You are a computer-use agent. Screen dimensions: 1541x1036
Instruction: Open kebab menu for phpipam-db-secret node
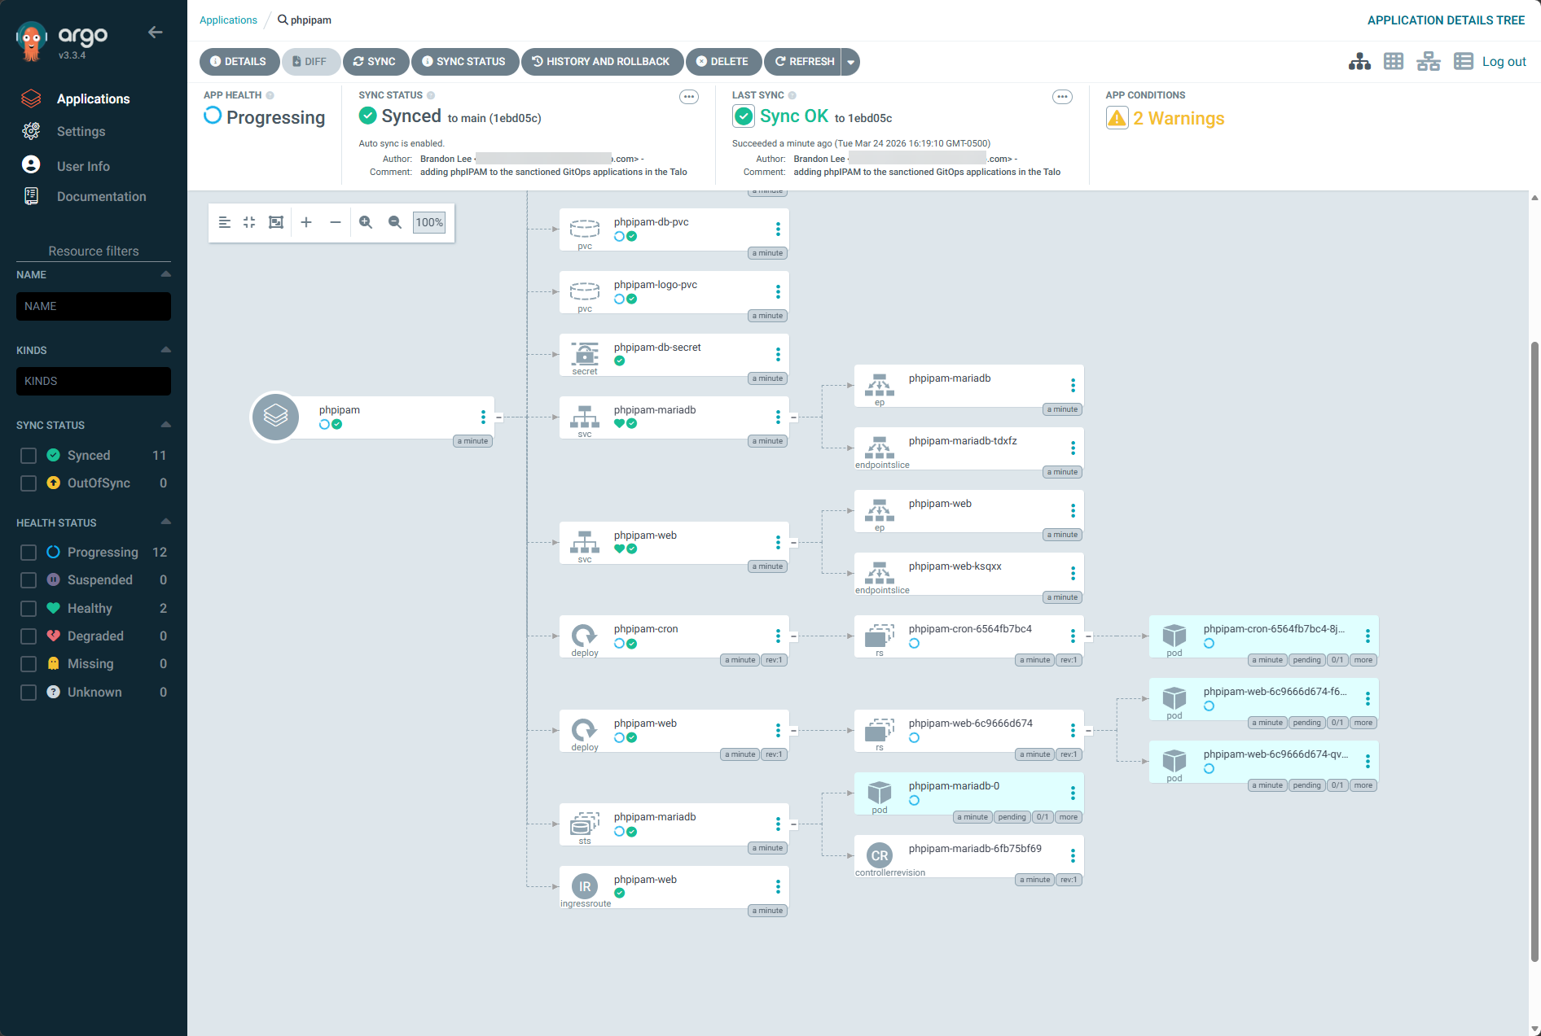pyautogui.click(x=778, y=354)
